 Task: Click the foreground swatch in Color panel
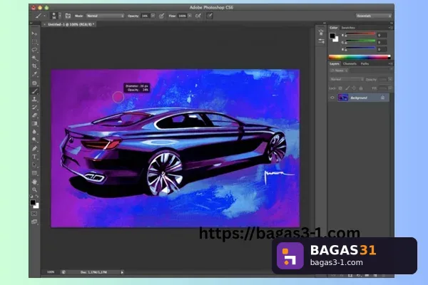point(332,36)
